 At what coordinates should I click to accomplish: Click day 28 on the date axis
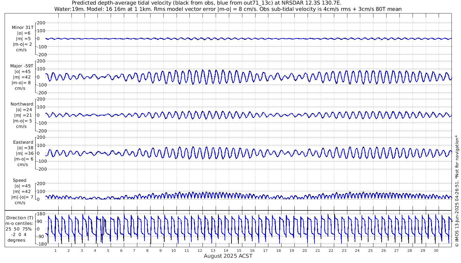[410, 251]
